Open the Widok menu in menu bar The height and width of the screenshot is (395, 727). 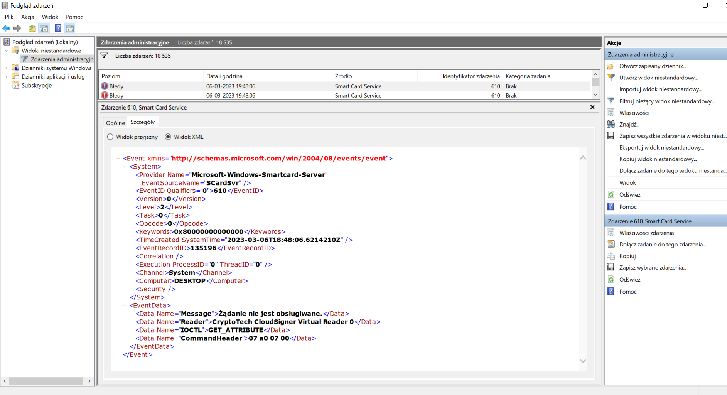pyautogui.click(x=50, y=17)
